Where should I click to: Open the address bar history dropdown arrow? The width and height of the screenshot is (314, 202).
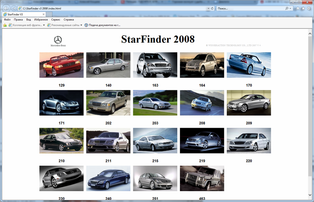click(x=209, y=8)
